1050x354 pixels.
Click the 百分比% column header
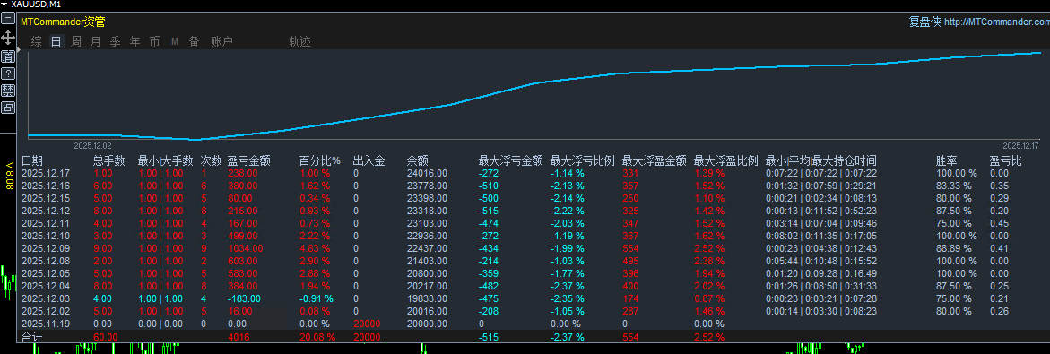click(x=320, y=160)
